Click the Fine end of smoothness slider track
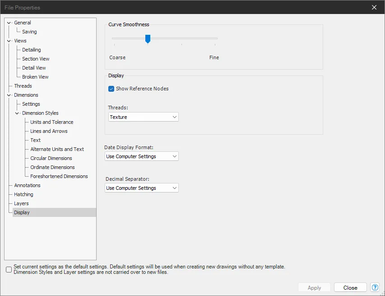 tap(215, 38)
